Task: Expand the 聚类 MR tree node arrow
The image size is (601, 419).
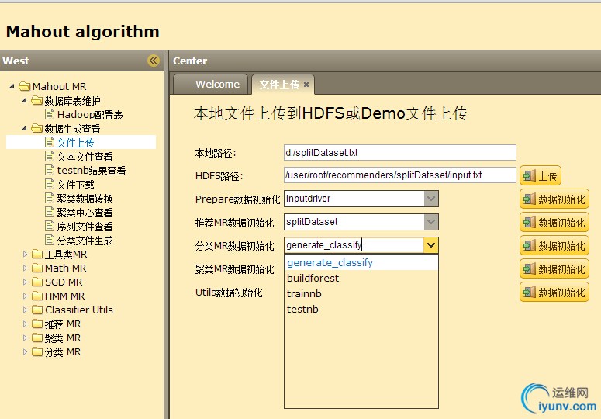Action: coord(25,338)
